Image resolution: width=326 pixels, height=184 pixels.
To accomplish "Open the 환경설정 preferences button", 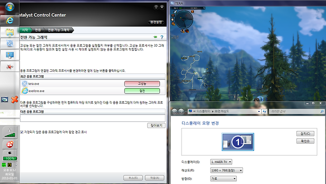I will click(x=156, y=22).
